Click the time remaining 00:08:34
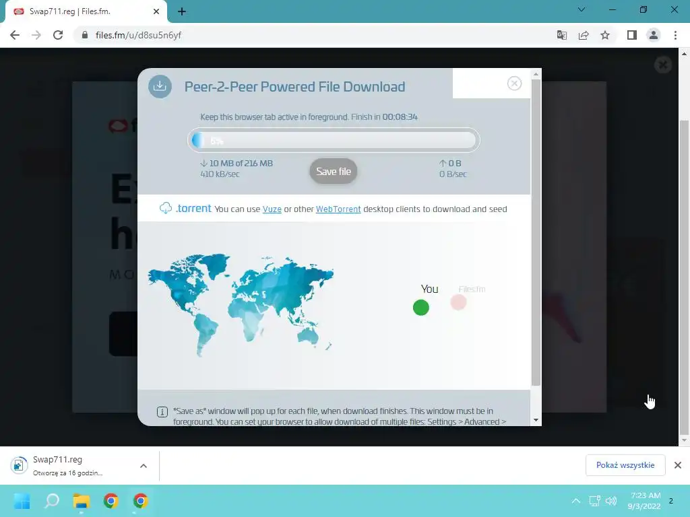The image size is (690, 517). (x=400, y=117)
